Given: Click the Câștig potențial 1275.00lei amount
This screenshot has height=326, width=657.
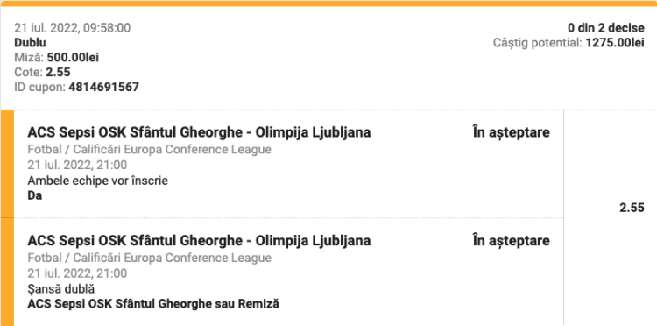Looking at the screenshot, I should coord(615,43).
